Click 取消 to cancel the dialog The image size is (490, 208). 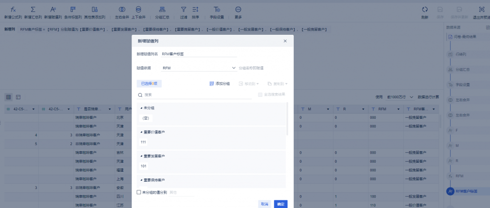(264, 204)
